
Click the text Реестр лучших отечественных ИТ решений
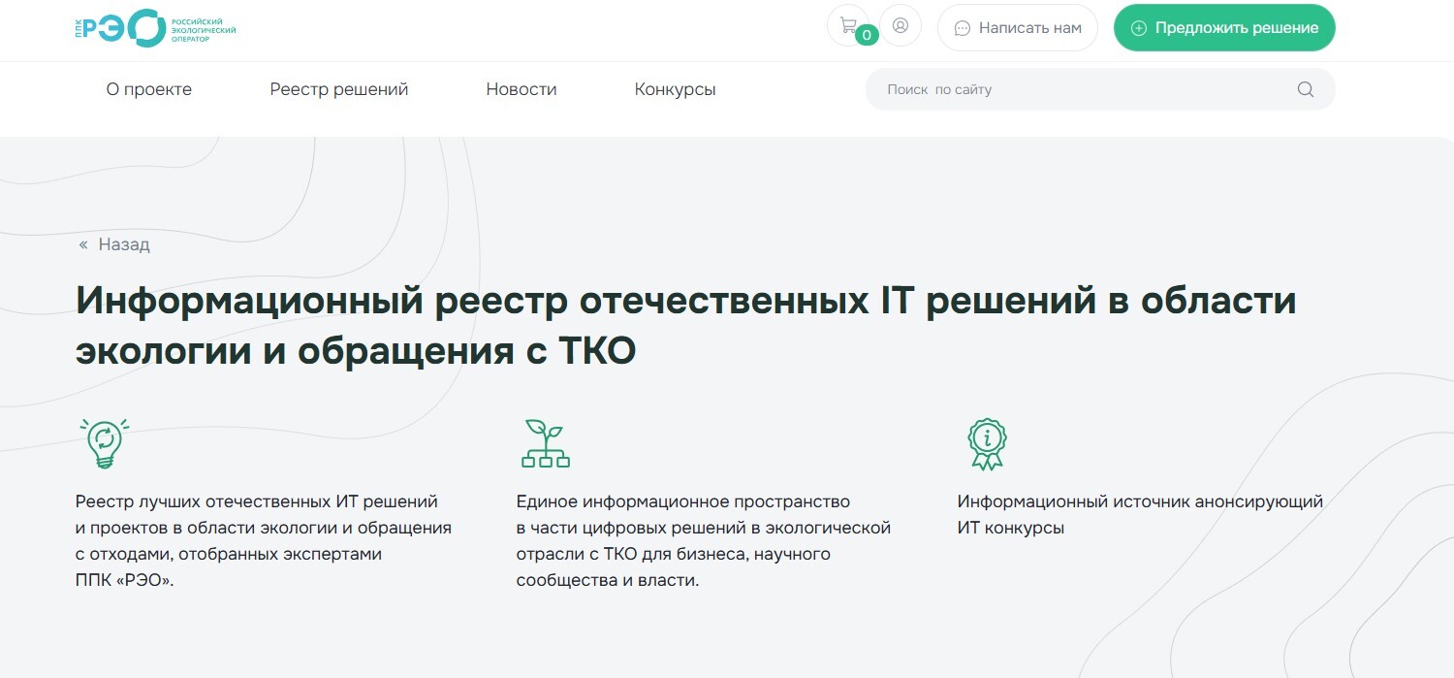pos(257,501)
